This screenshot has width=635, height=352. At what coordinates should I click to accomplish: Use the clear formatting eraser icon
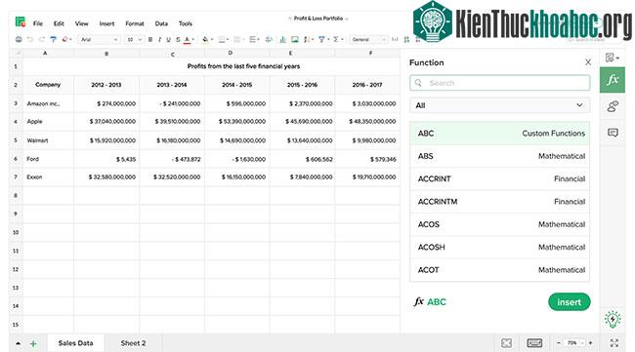[x=64, y=40]
